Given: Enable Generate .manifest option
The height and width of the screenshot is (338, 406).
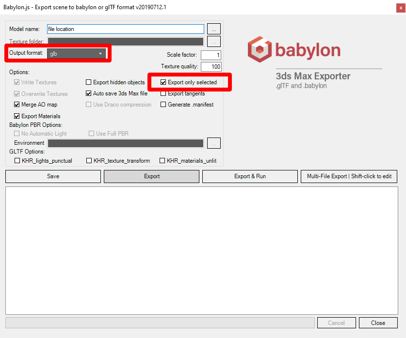Looking at the screenshot, I should click(x=163, y=105).
